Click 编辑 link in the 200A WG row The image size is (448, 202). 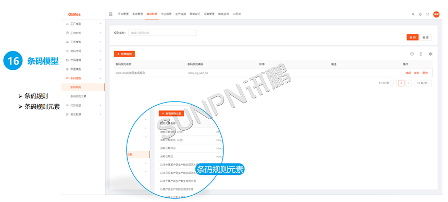pos(408,73)
